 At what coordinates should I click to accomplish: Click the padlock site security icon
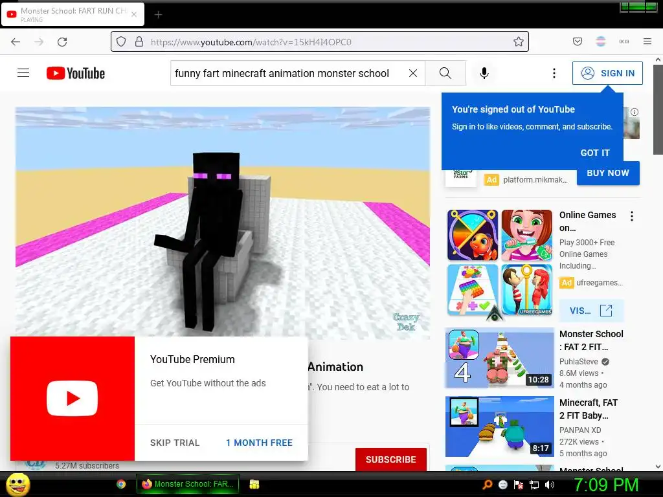coord(139,41)
